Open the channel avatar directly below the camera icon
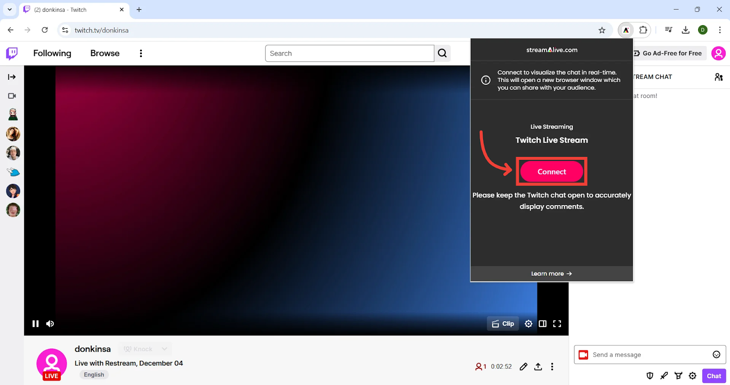The height and width of the screenshot is (385, 730). pyautogui.click(x=13, y=114)
